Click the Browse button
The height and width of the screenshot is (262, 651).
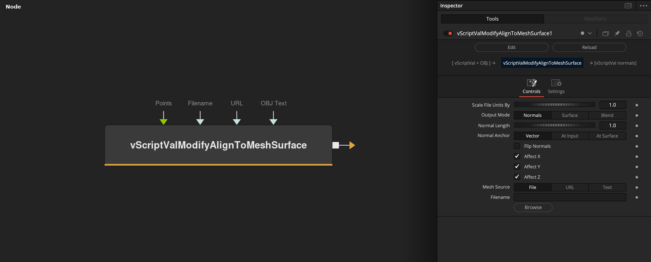533,207
